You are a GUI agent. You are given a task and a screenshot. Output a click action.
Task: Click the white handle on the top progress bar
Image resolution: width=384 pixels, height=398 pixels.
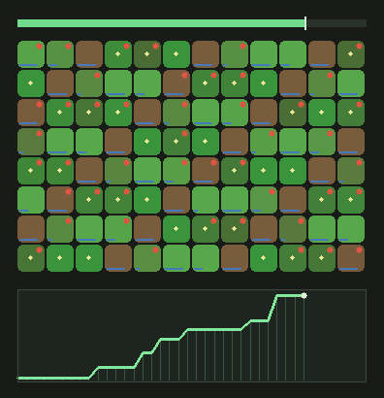pyautogui.click(x=305, y=23)
